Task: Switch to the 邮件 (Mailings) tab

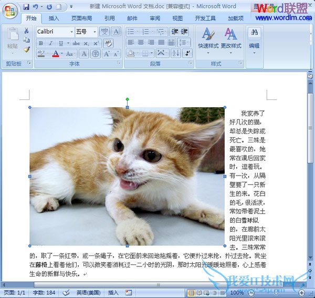Action: click(132, 18)
